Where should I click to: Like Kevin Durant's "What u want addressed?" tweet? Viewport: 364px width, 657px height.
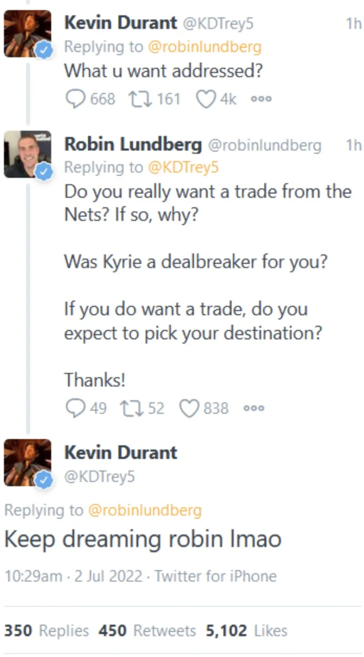tap(206, 99)
